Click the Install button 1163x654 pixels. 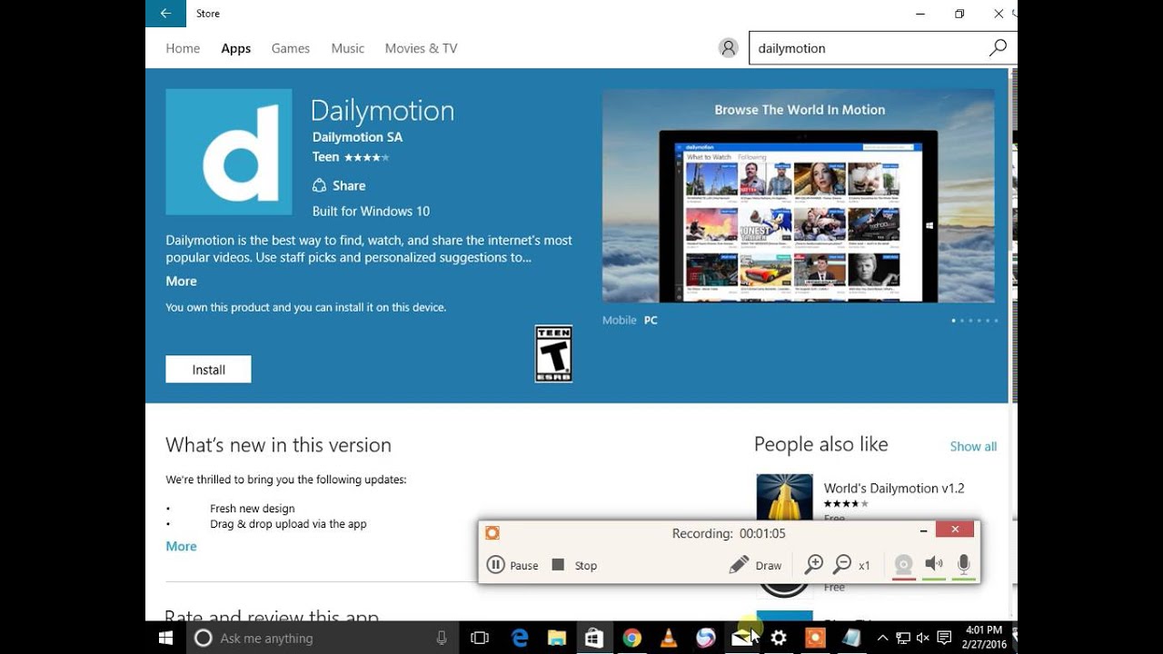click(x=208, y=370)
